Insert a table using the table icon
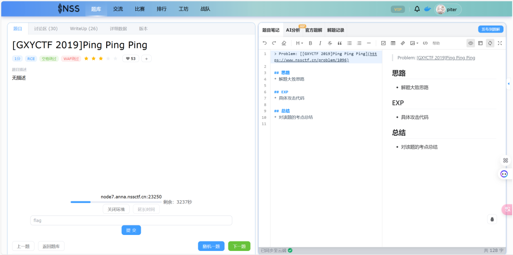Screen dimensions: 513x255 393,43
